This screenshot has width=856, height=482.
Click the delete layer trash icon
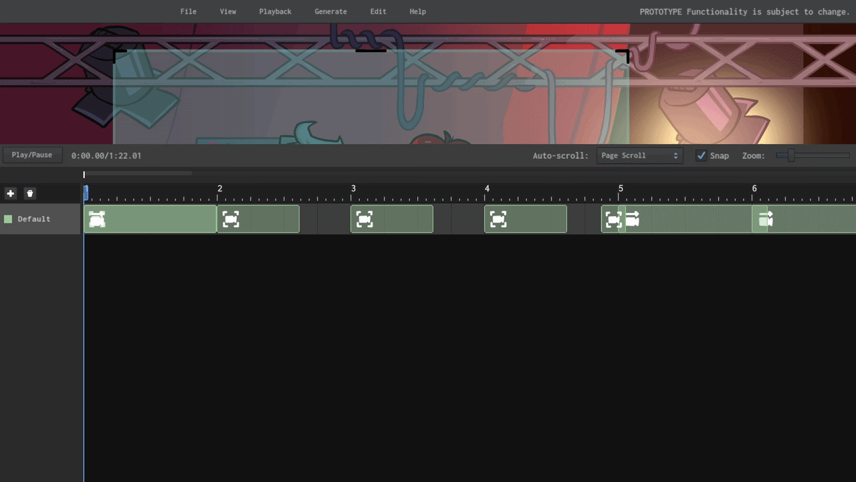30,193
